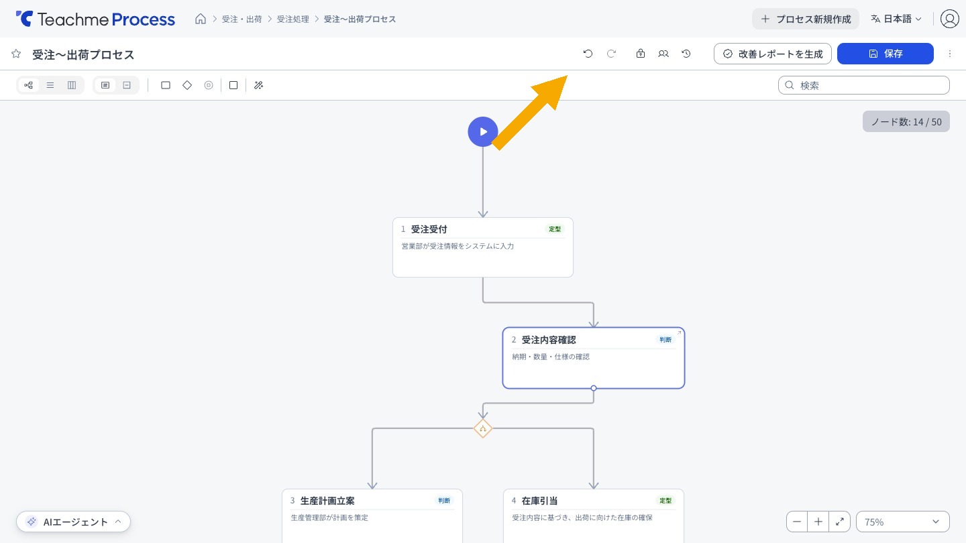Select the detailed node display toggle

pos(105,85)
